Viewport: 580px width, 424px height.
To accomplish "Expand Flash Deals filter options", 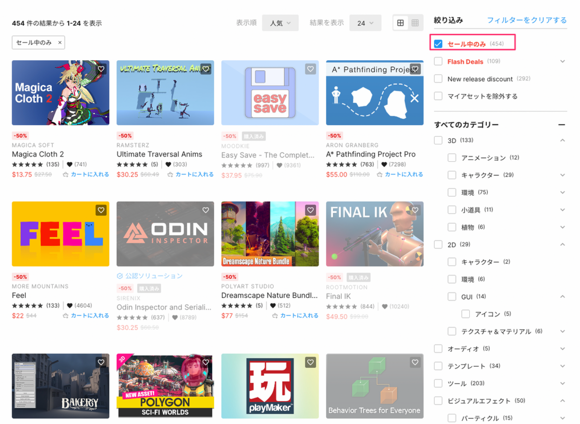I will 563,62.
